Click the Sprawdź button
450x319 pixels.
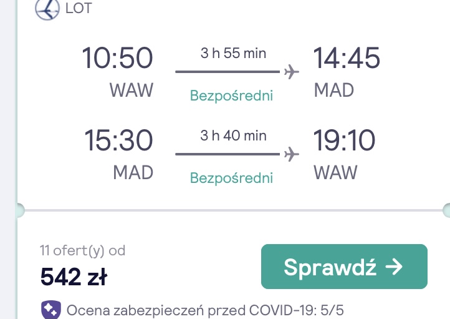coord(344,267)
